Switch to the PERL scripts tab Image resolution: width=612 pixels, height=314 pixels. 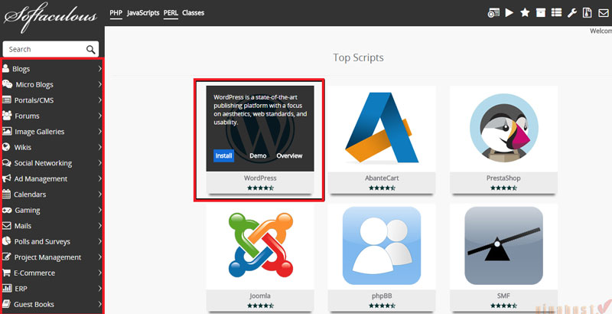point(171,13)
